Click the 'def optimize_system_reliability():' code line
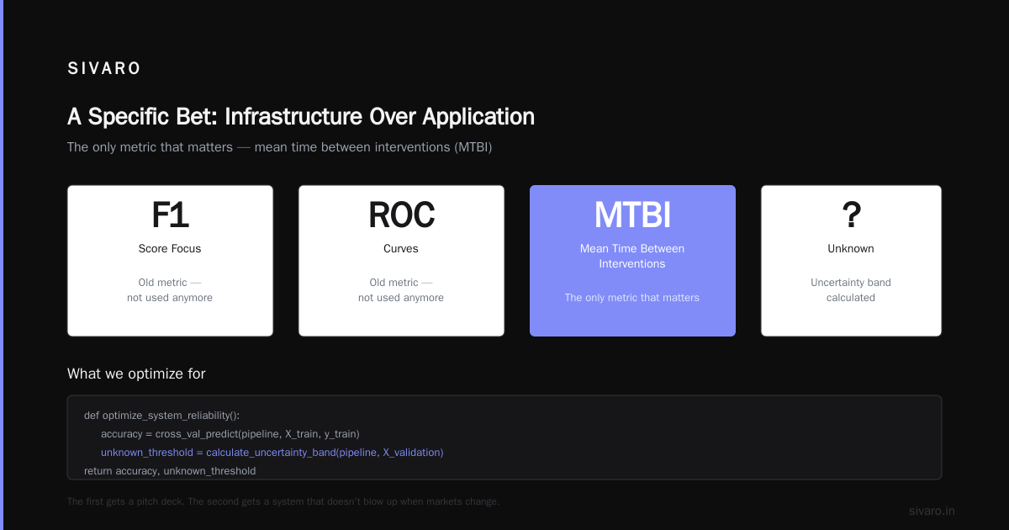Viewport: 1009px width, 530px height. [161, 416]
